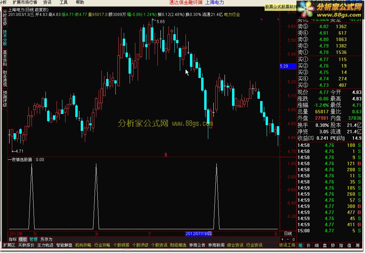Viewport: 365px width, 253px height.
Task: Open the 资讯 menu
Action: click(47, 2)
